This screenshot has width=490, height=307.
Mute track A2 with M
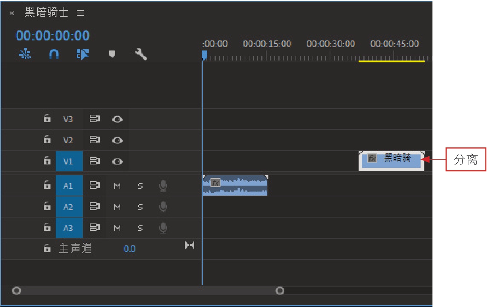tap(117, 207)
